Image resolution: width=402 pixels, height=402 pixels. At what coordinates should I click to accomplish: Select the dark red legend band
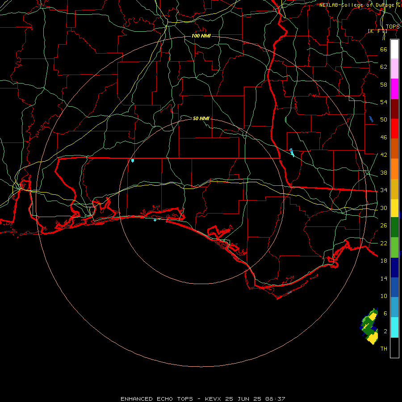[394, 109]
